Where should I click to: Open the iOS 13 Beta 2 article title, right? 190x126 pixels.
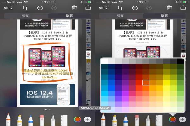[x=142, y=36]
